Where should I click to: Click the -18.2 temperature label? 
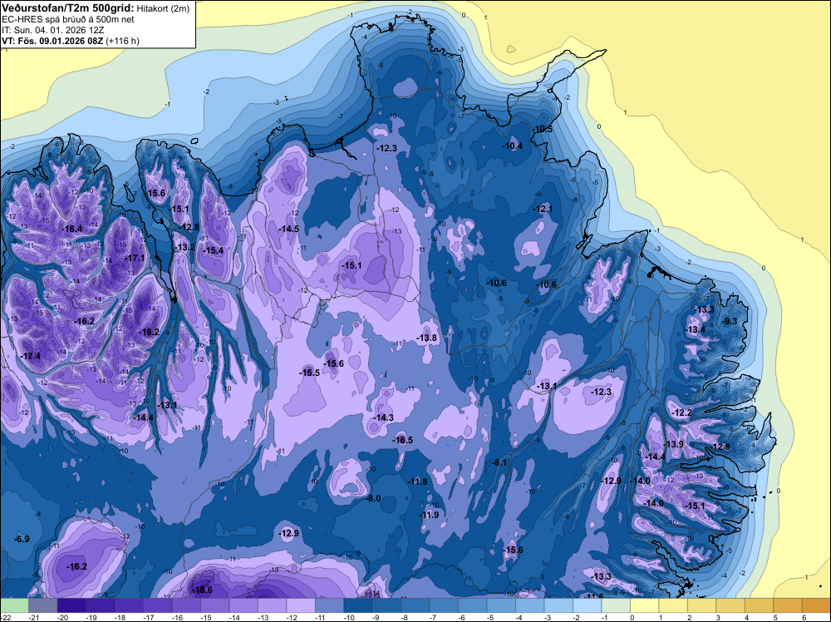149,332
